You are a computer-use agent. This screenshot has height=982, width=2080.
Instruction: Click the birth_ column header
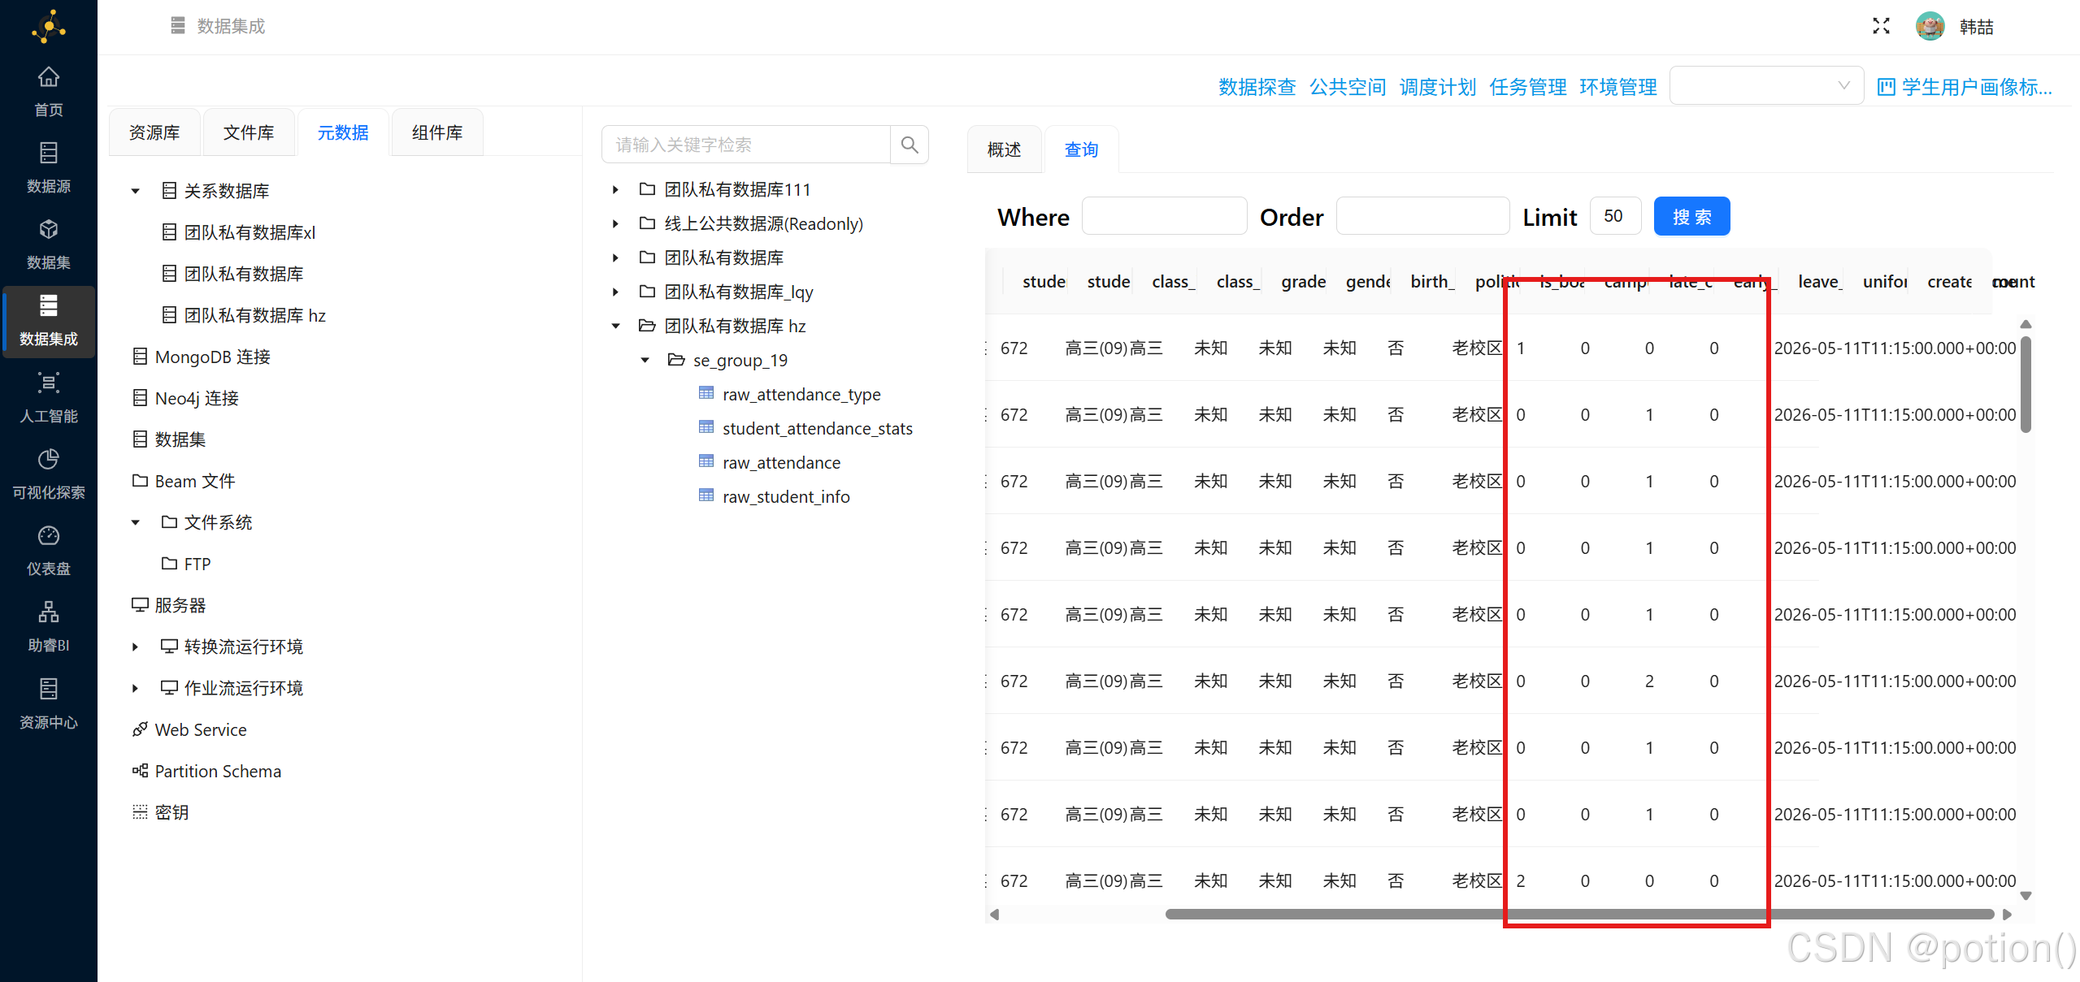[x=1432, y=281]
